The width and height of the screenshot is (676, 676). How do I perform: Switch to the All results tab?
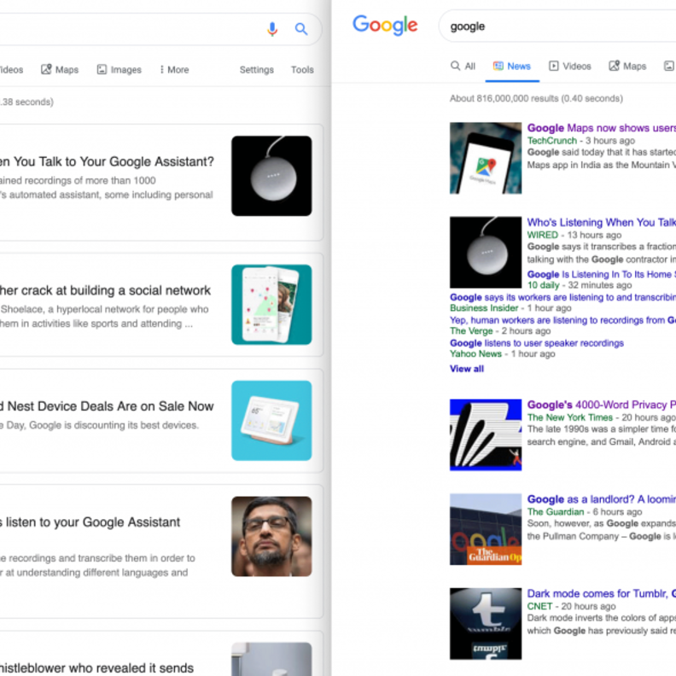tap(463, 67)
